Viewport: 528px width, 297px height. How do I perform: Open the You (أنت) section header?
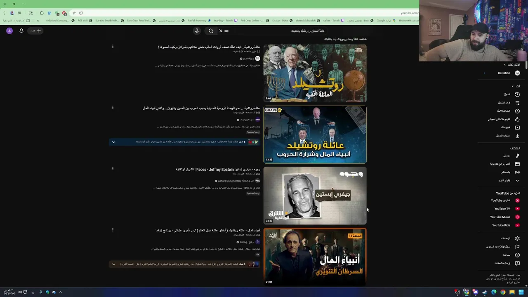[516, 86]
